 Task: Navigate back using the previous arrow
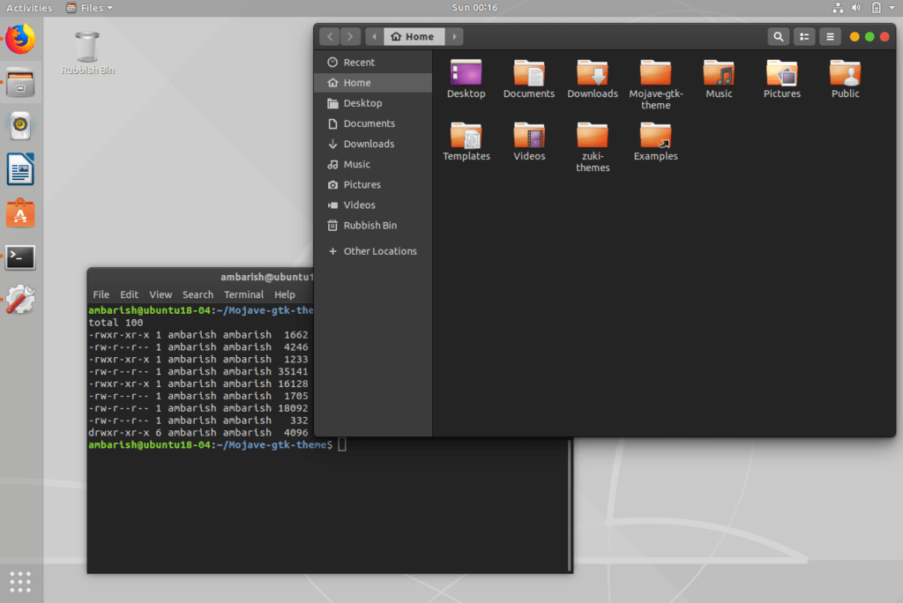(329, 36)
